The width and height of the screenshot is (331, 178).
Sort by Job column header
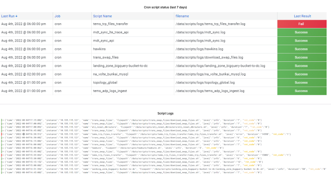[57, 16]
